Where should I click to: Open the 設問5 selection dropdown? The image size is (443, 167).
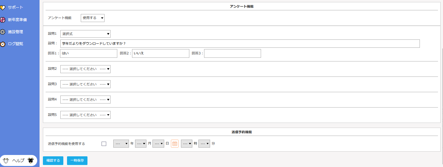click(85, 115)
